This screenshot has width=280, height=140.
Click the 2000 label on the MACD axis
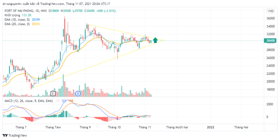270,104
